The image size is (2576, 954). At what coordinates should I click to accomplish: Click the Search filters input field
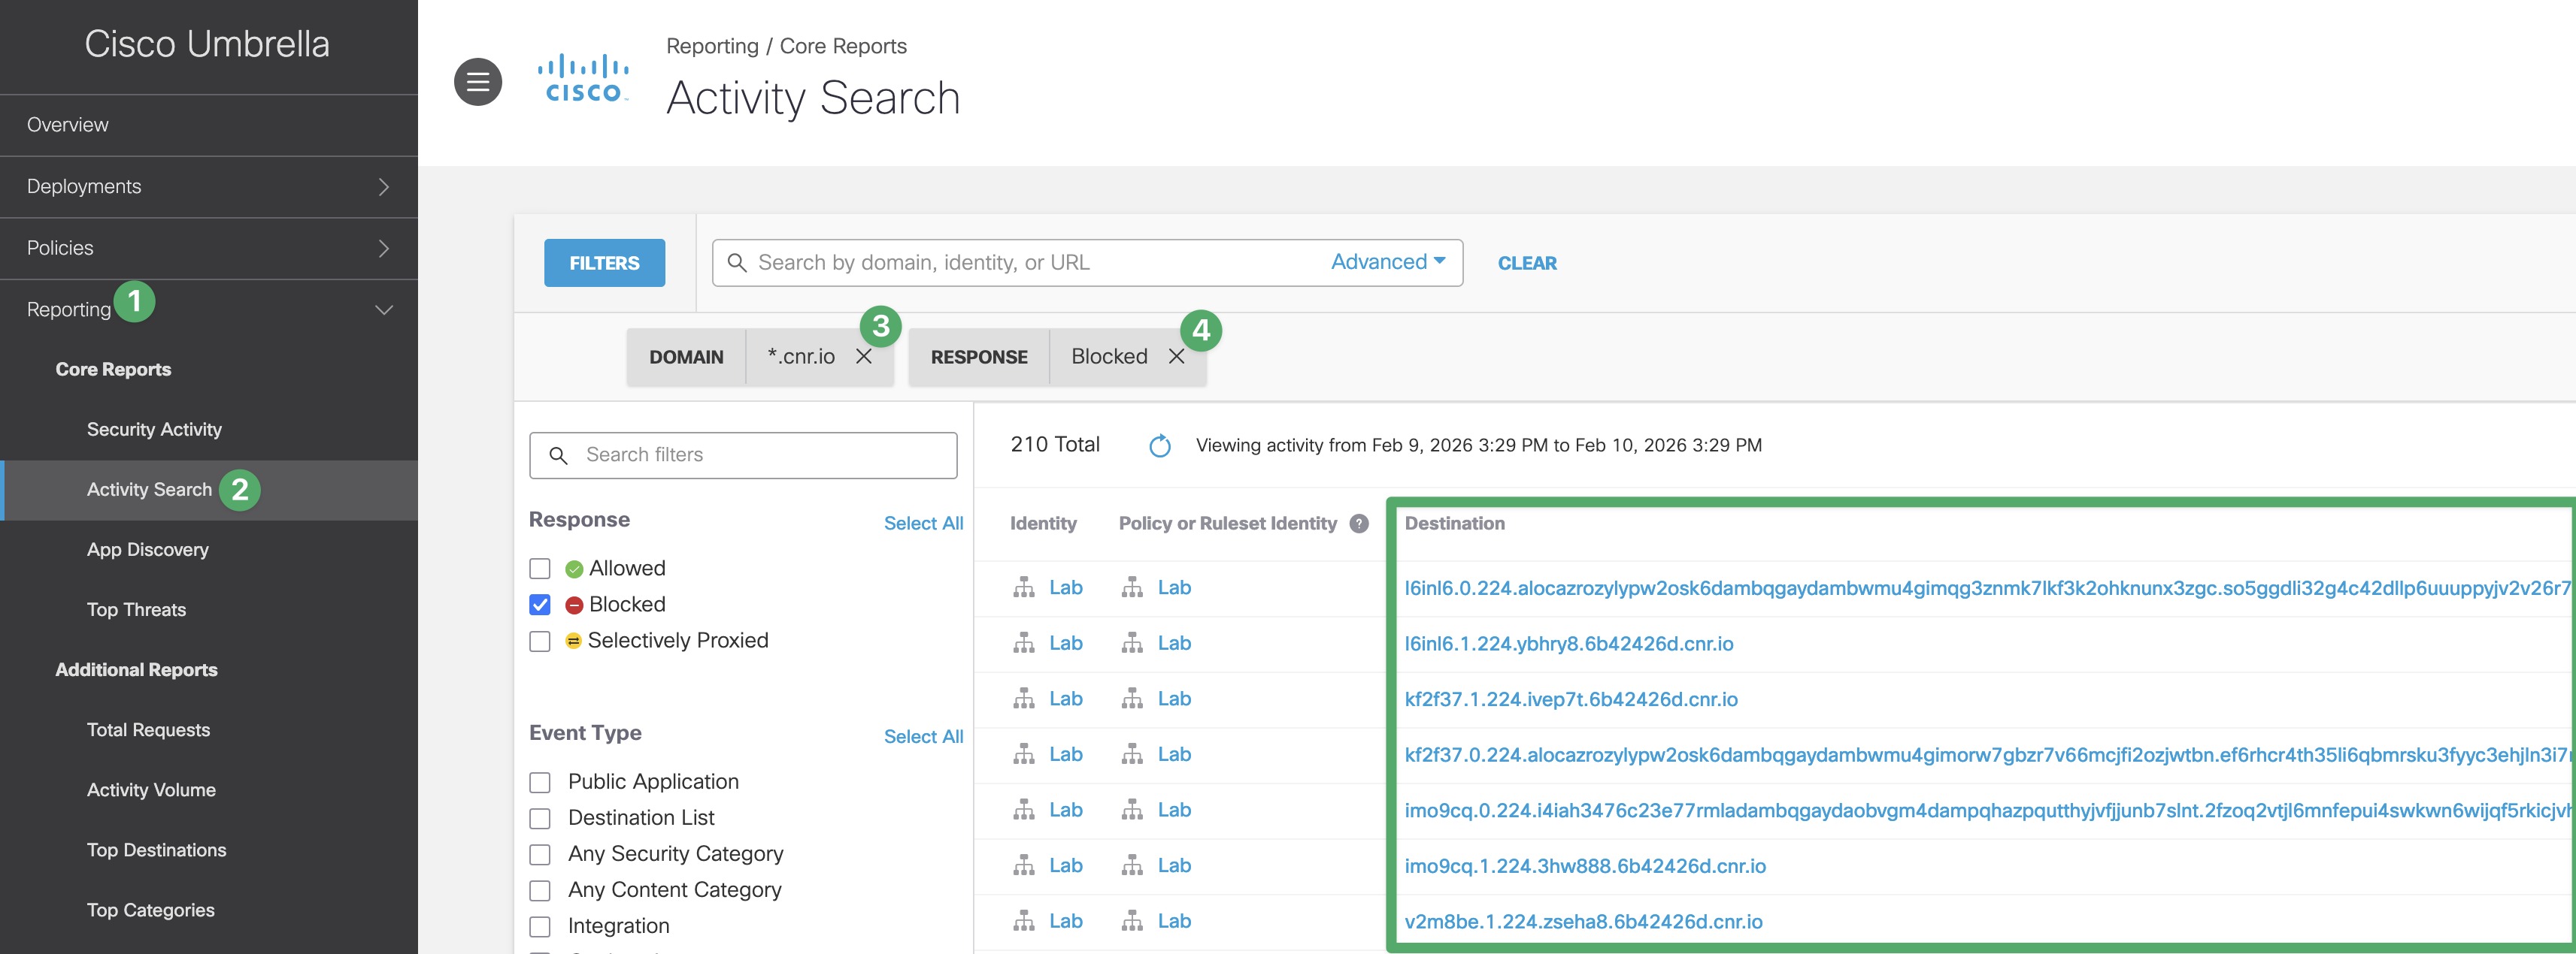pos(760,454)
